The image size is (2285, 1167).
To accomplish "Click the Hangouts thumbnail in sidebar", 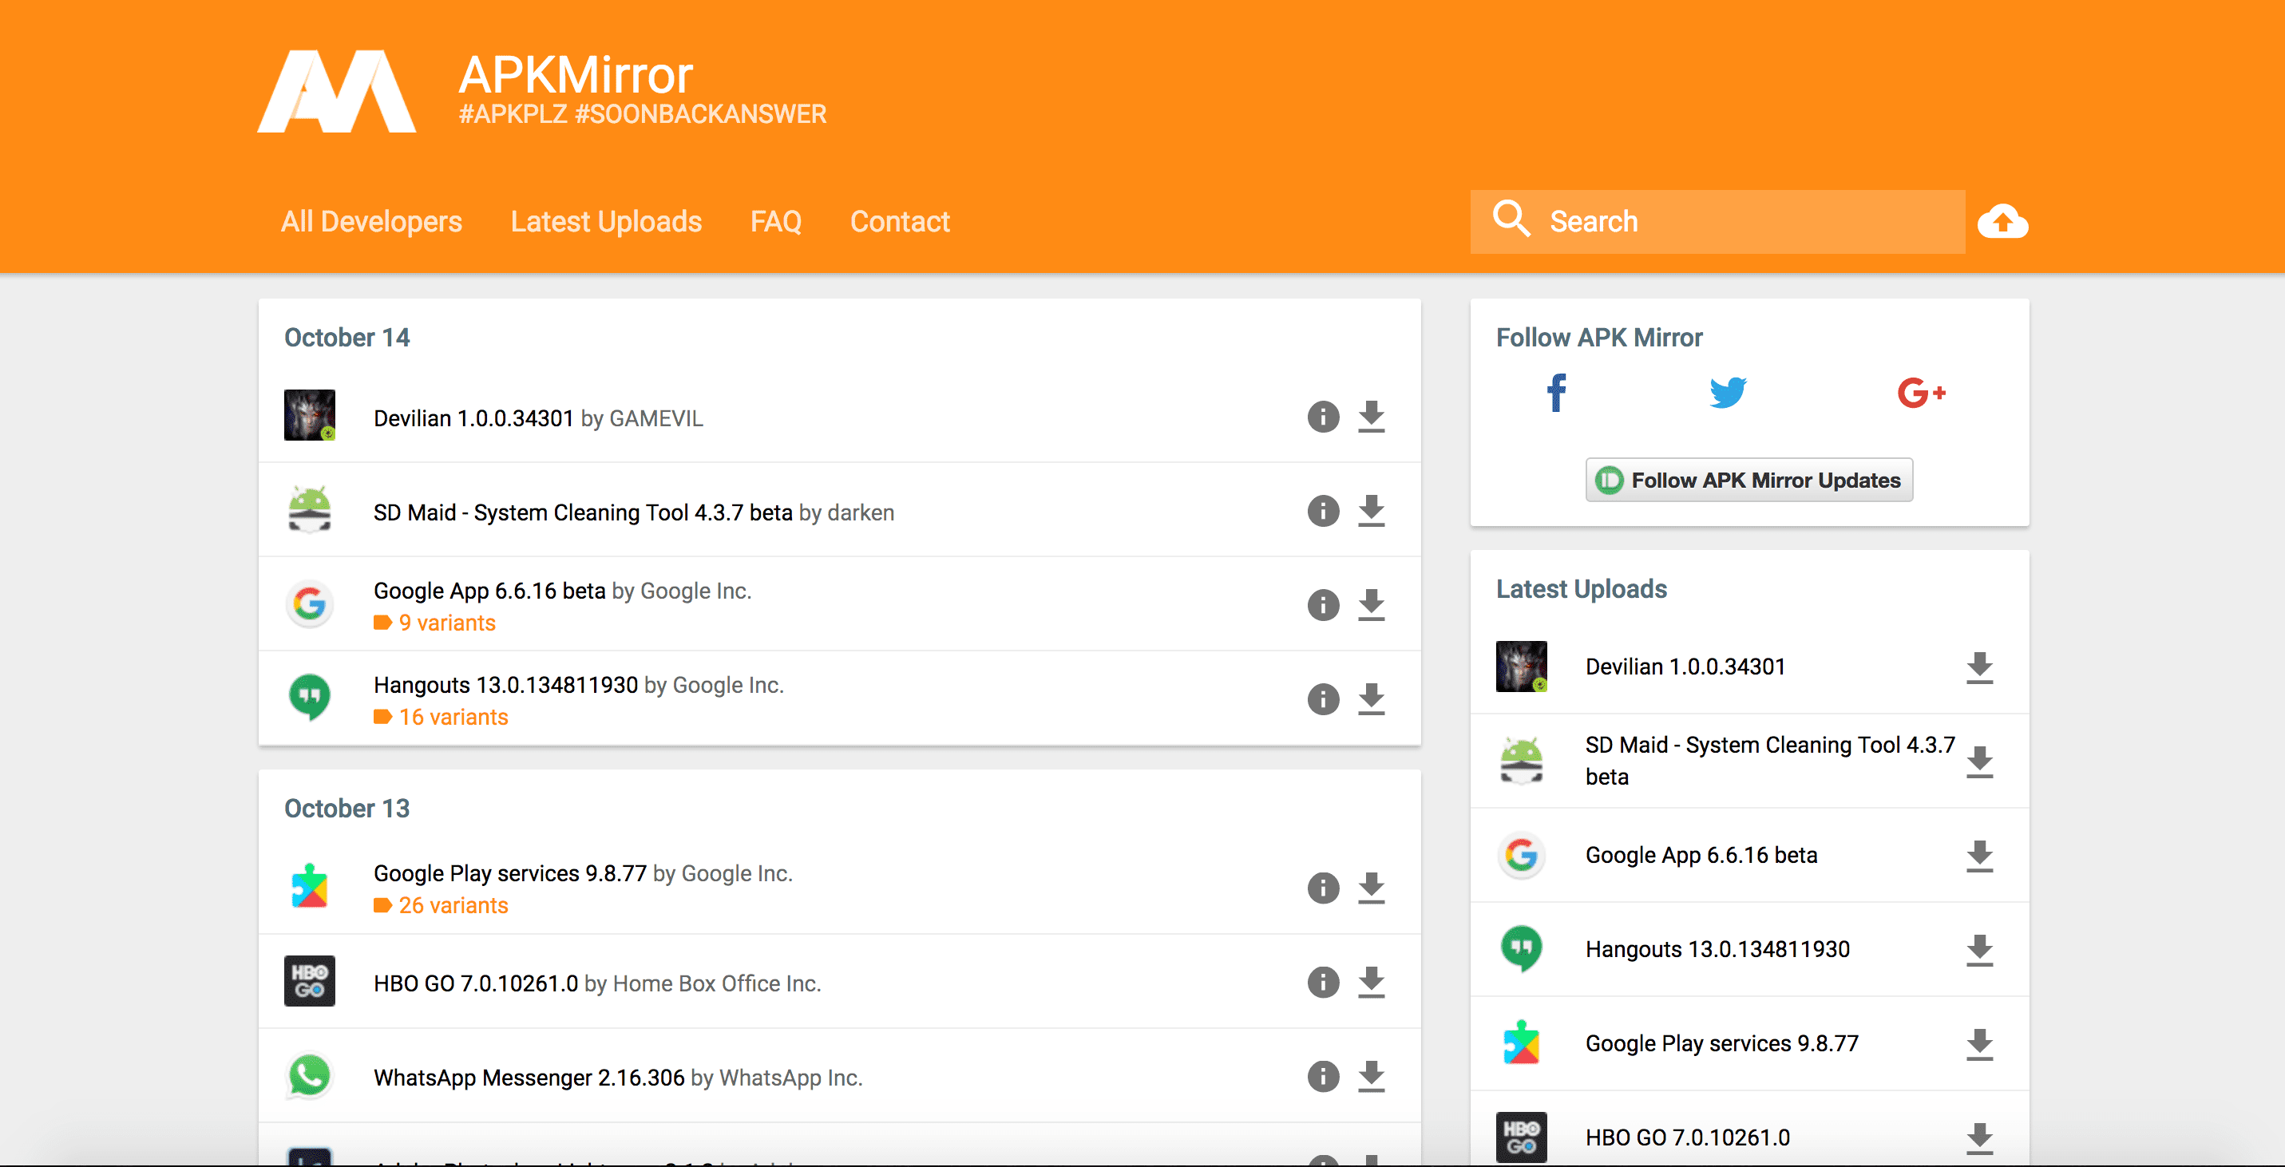I will [1521, 948].
